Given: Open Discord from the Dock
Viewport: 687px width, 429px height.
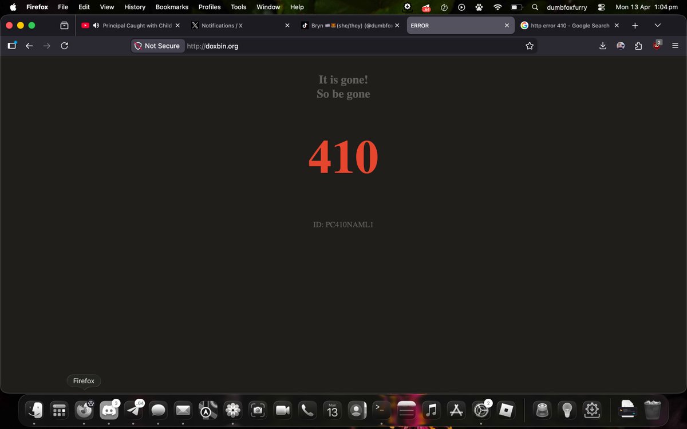Looking at the screenshot, I should click(109, 410).
